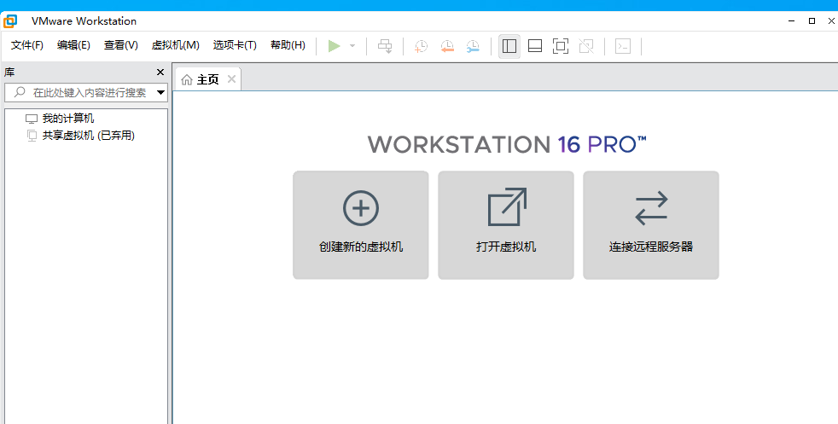Select 共享虚拟机 (已弃用) tree item

[x=88, y=136]
